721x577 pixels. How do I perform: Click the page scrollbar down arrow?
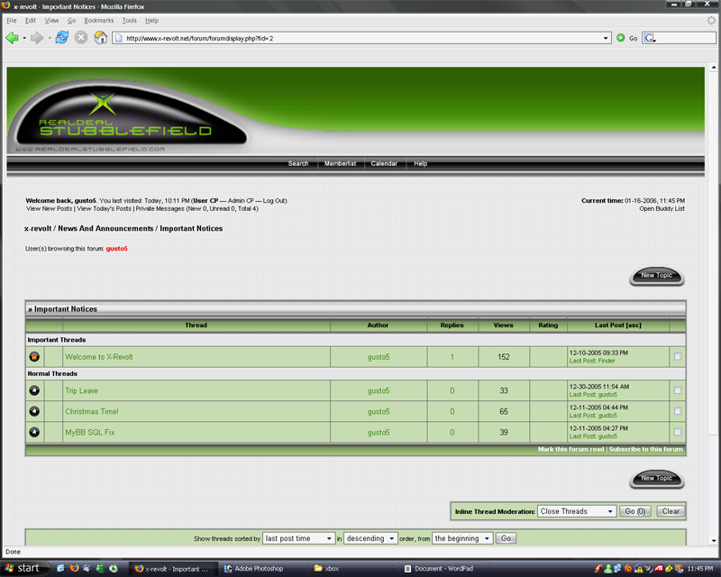[x=713, y=541]
